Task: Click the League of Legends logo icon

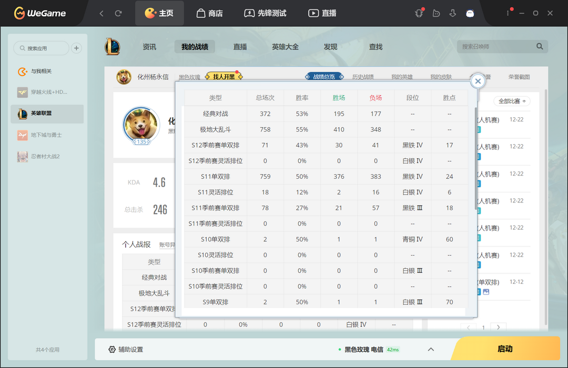Action: click(x=113, y=47)
